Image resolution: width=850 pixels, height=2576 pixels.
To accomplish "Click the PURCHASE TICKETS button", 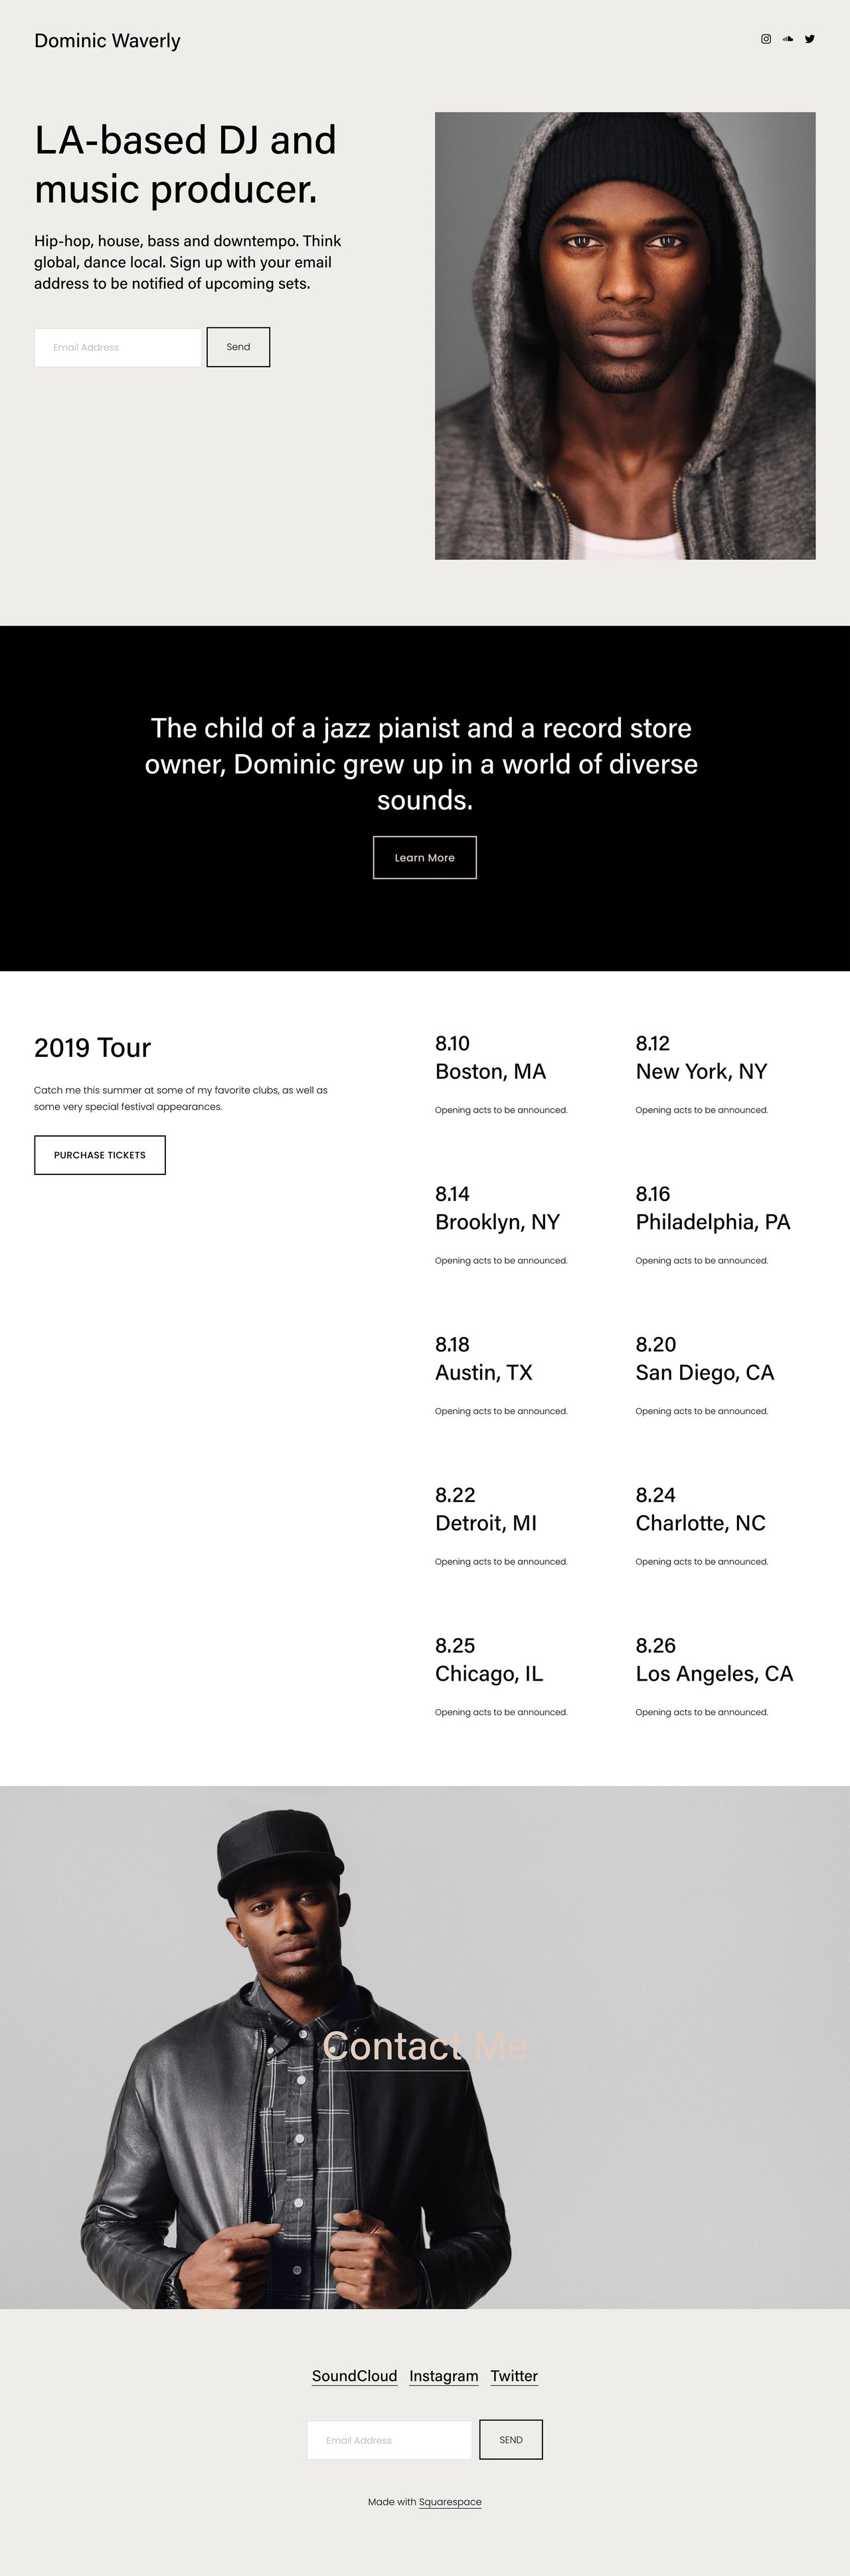I will 99,1155.
